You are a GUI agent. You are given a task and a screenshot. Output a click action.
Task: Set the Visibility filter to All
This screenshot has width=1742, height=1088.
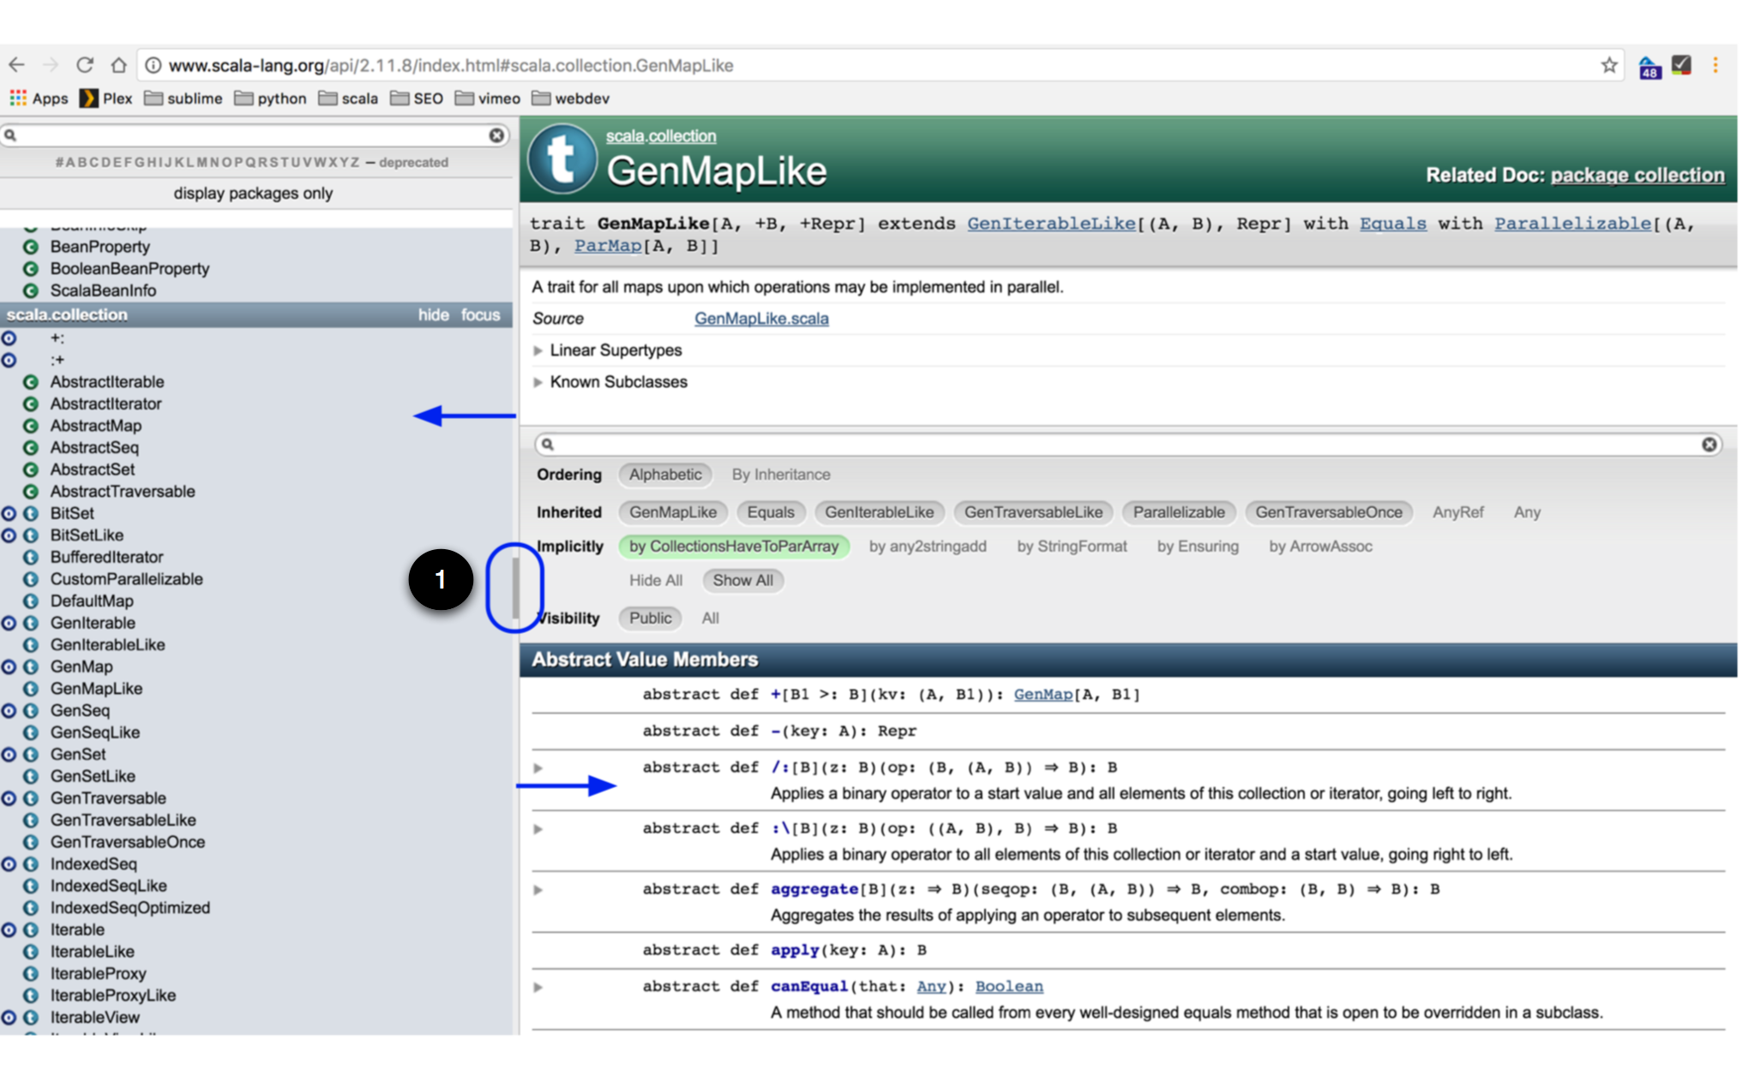tap(710, 618)
